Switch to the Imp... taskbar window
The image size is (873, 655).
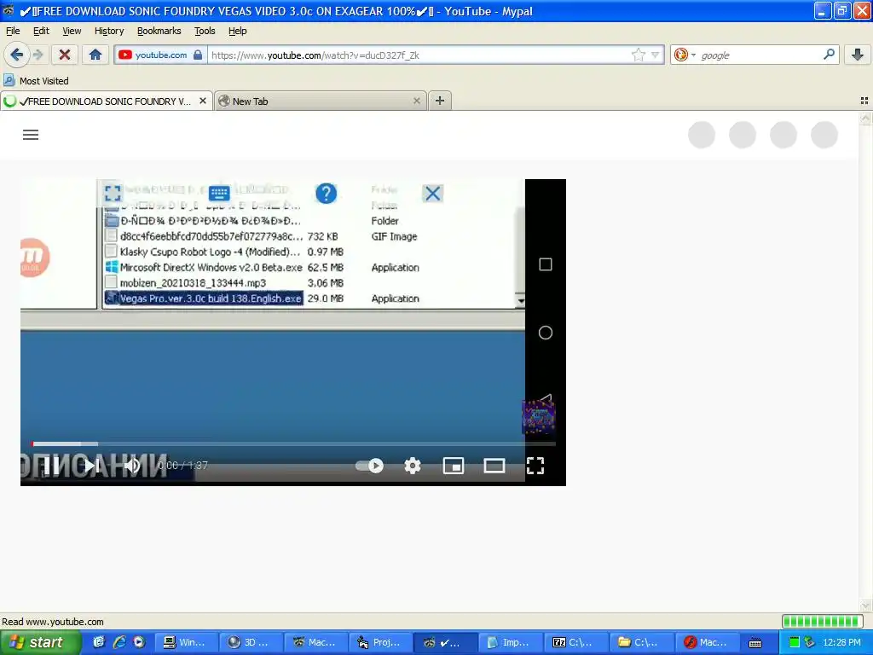click(x=511, y=642)
